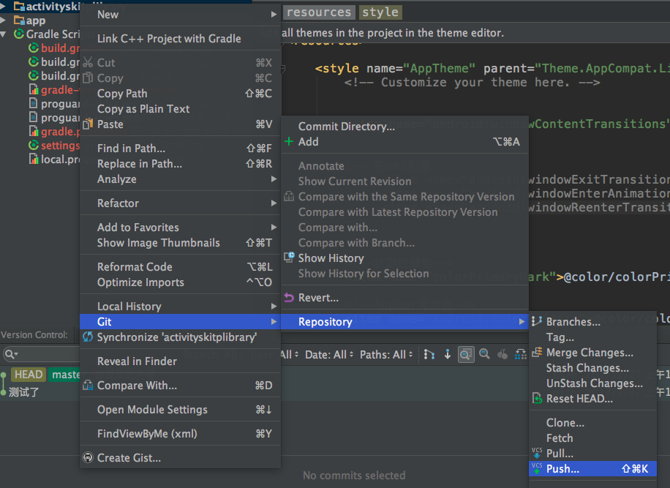This screenshot has width=670, height=488.
Task: Select the commit row '测试了'
Action: [24, 392]
